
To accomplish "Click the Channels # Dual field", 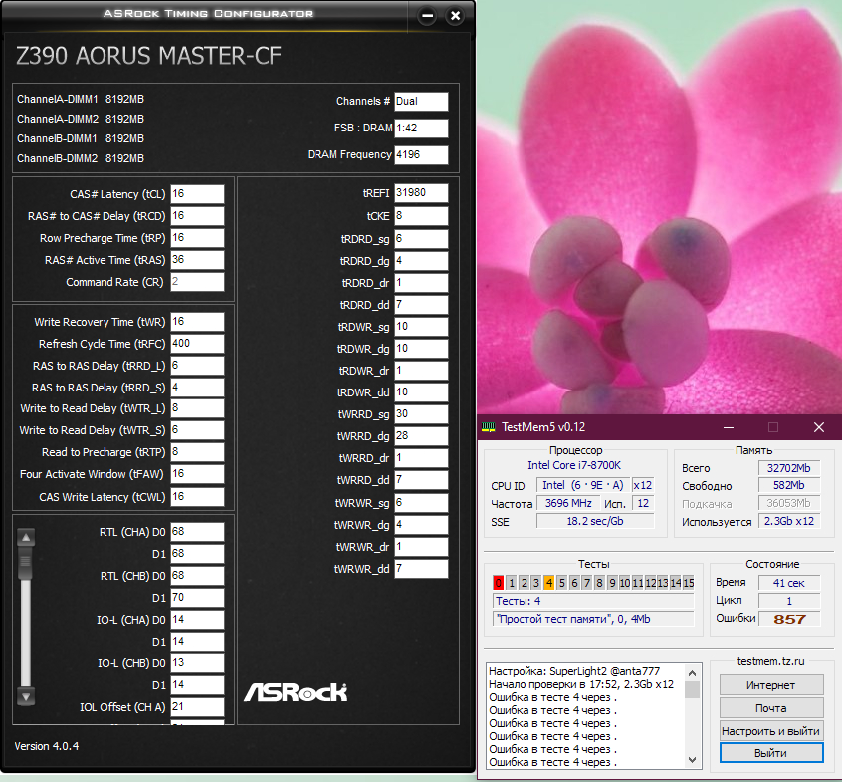I will (x=421, y=101).
